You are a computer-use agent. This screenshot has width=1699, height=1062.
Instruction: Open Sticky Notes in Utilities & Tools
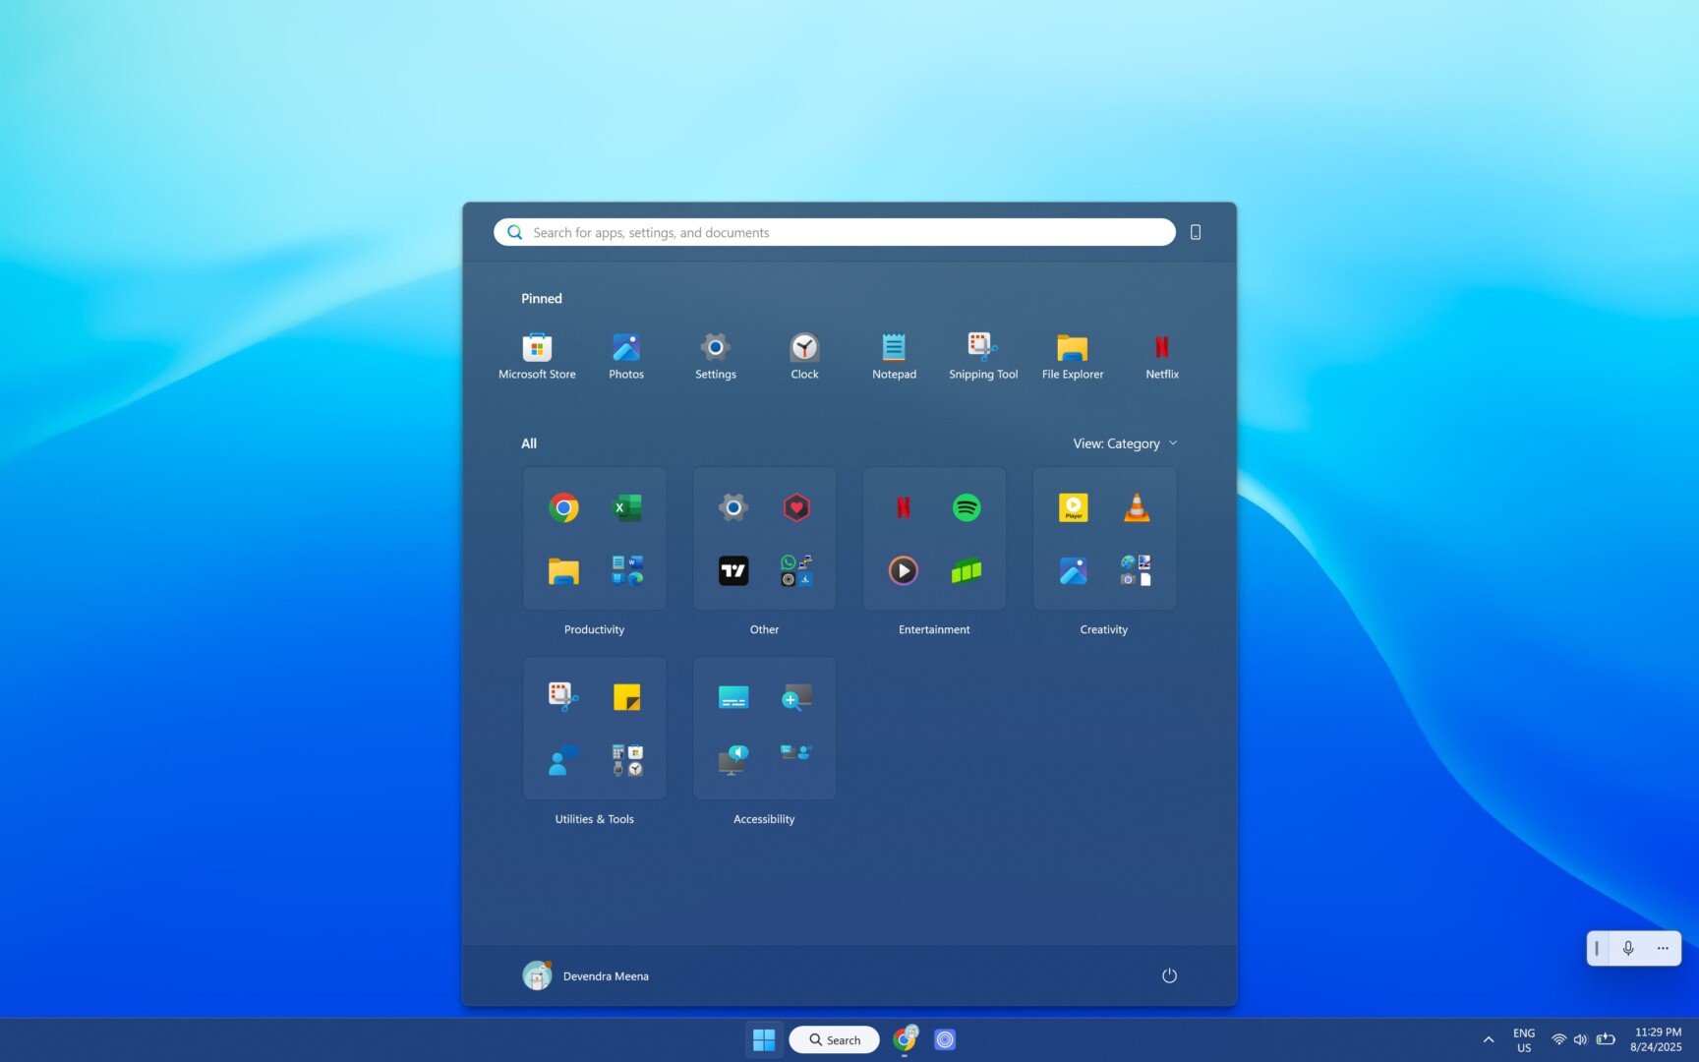pos(626,697)
